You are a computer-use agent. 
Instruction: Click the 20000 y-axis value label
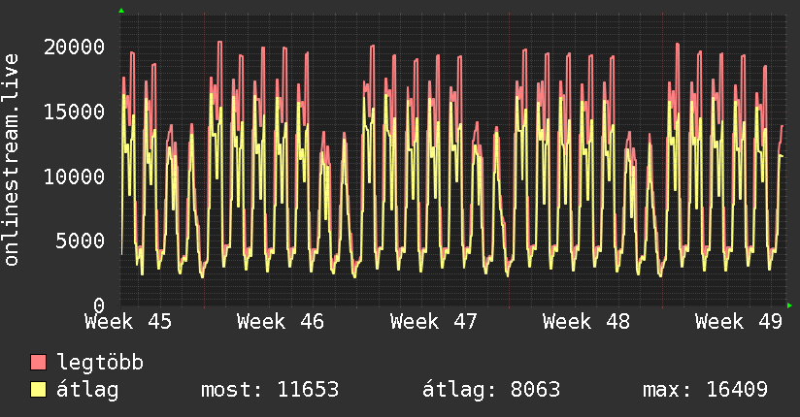[75, 47]
